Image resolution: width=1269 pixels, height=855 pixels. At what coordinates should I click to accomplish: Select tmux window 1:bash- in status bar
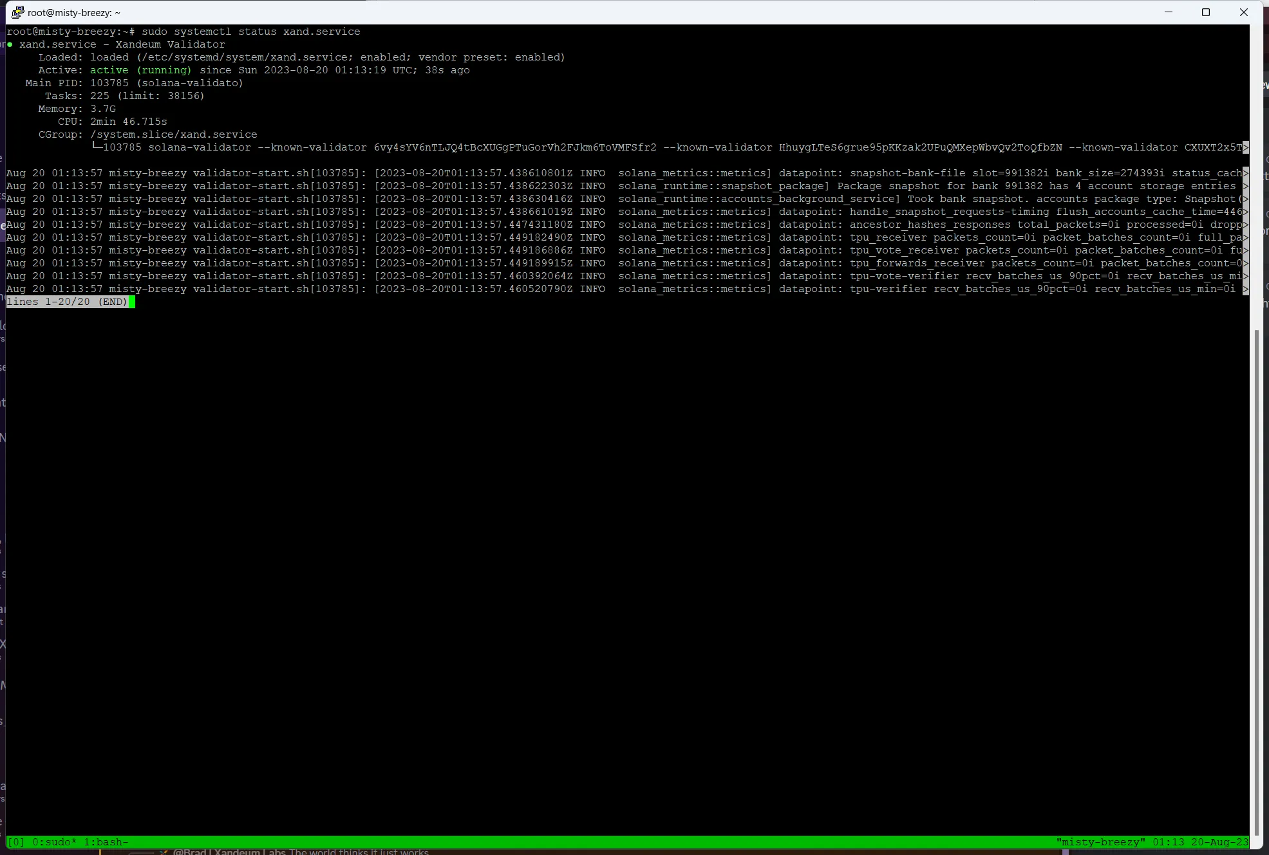tap(106, 842)
